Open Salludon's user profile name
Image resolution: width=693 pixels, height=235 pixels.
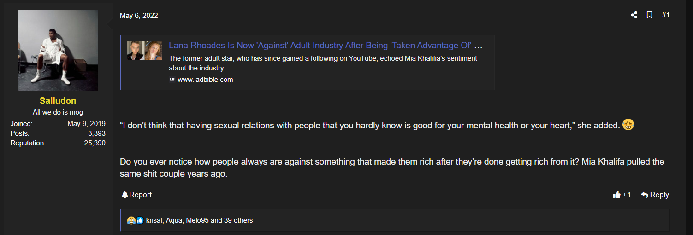point(58,101)
